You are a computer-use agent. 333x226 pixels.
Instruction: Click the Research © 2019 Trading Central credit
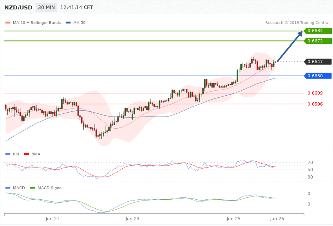click(x=297, y=23)
